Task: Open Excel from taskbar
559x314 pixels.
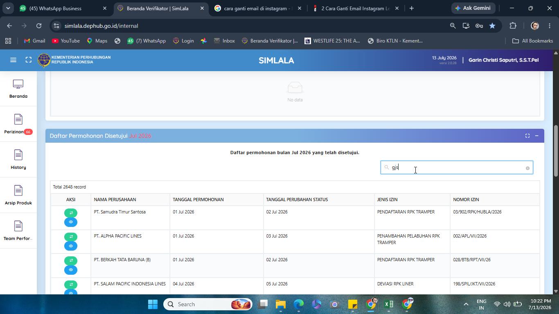Action: 389,304
